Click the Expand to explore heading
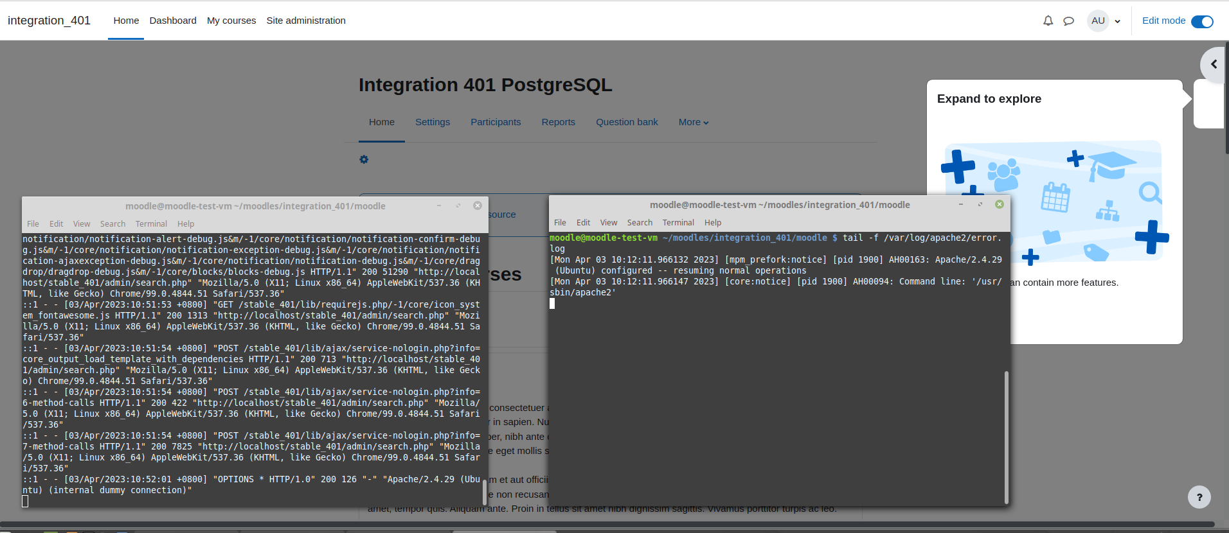This screenshot has height=533, width=1229. coord(989,99)
